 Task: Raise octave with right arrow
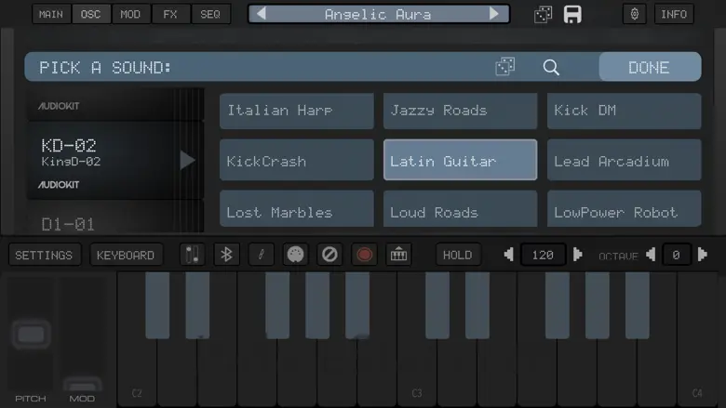(703, 255)
